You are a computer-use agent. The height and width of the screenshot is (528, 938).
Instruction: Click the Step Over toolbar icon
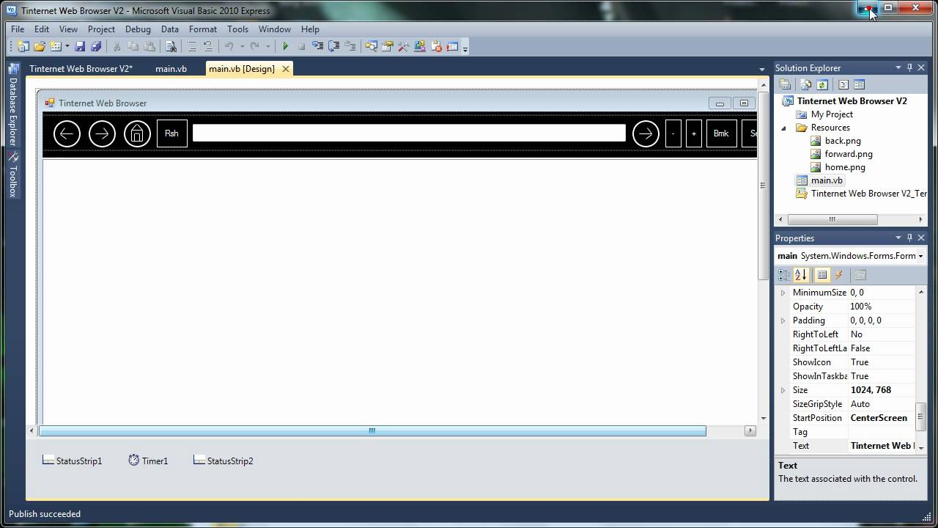(x=334, y=46)
